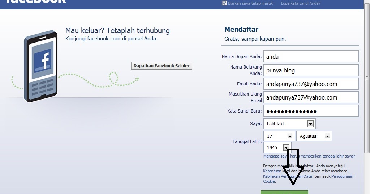Open 'Lupa kata sandi Anda?' link

pyautogui.click(x=301, y=3)
